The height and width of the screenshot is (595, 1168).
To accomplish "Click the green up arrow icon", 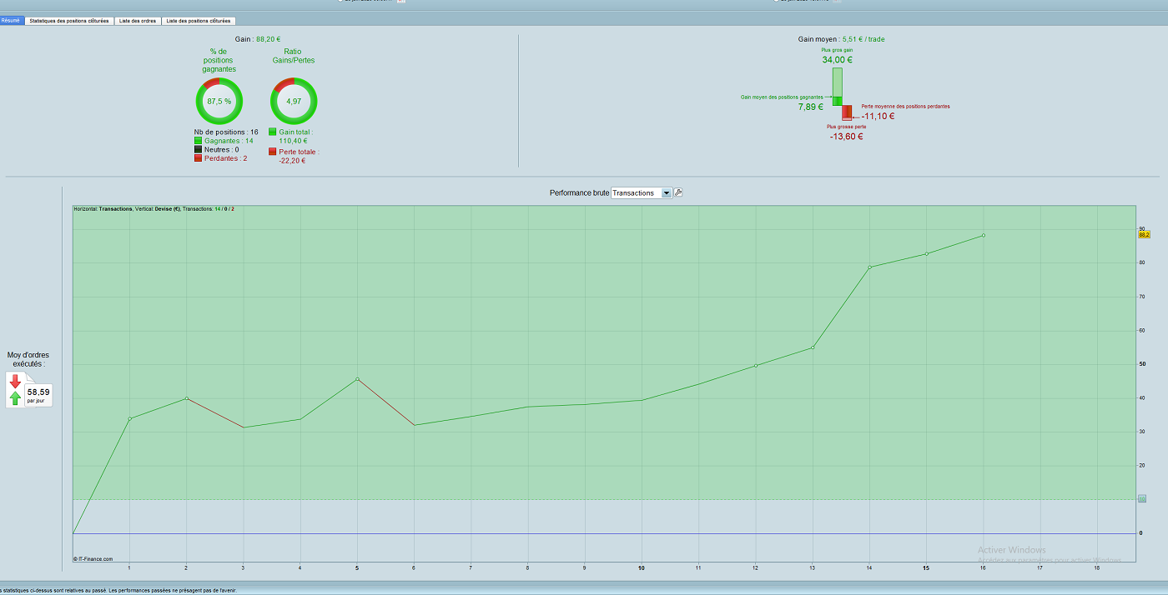I will pyautogui.click(x=15, y=398).
